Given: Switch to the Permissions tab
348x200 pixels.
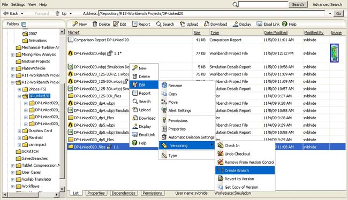Looking at the screenshot, I should (x=152, y=193).
